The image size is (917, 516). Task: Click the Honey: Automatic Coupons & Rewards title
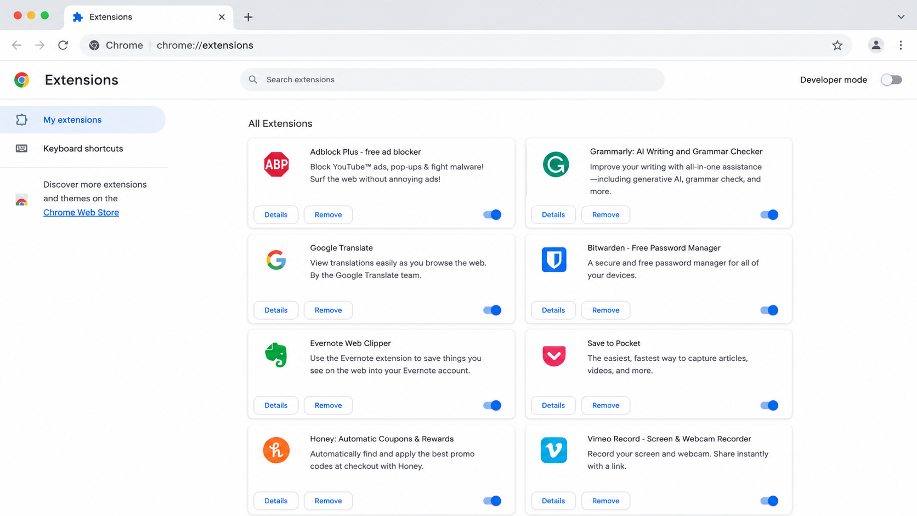382,439
